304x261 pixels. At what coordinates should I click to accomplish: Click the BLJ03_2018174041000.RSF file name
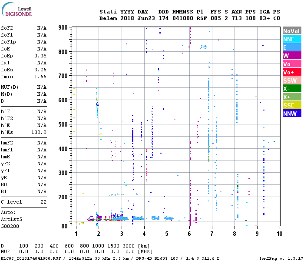click(x=31, y=258)
